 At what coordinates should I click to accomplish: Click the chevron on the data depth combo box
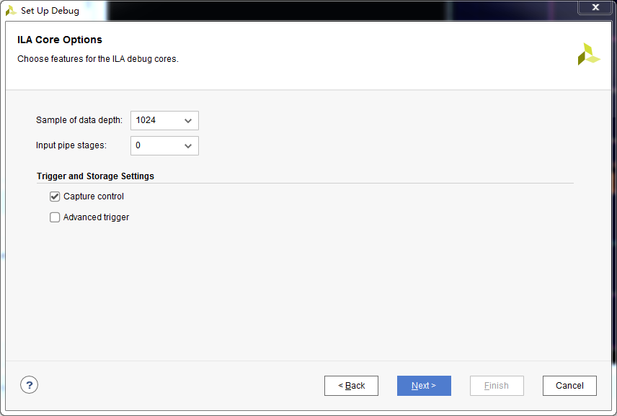pos(188,120)
